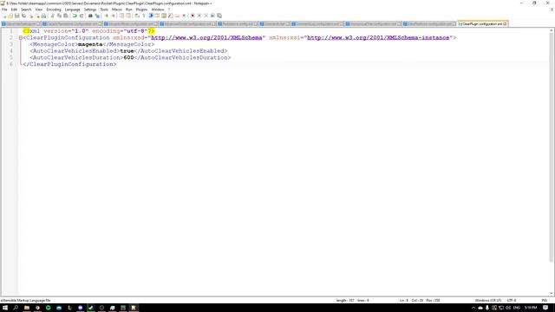555x312 pixels.
Task: Open the Search menu
Action: [x=26, y=10]
